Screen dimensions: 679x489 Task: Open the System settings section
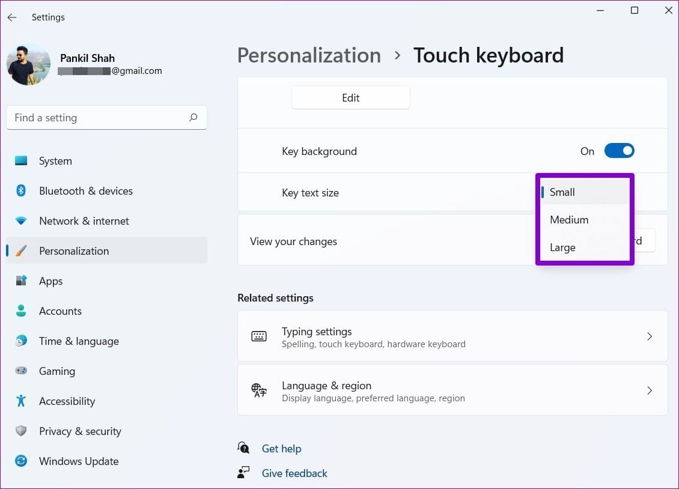click(55, 160)
